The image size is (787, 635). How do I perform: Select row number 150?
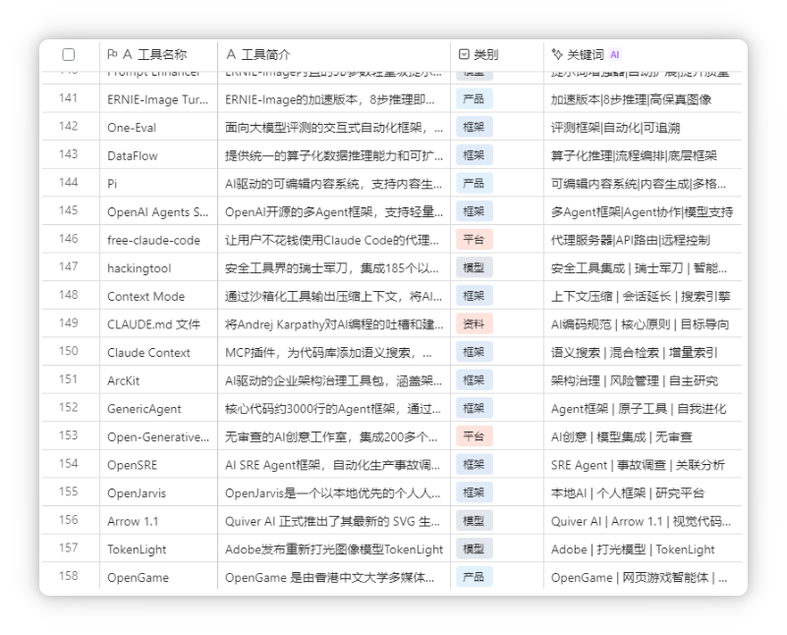68,351
